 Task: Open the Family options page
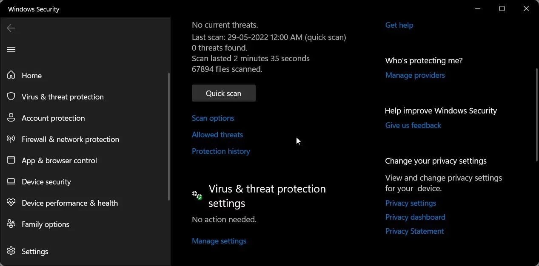coord(46,224)
